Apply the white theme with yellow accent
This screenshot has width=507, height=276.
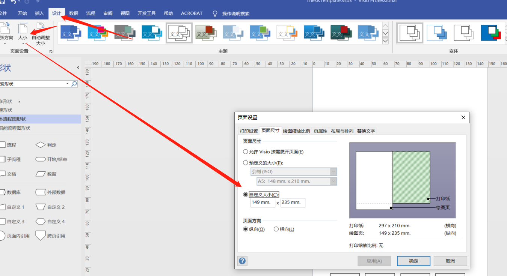click(287, 33)
